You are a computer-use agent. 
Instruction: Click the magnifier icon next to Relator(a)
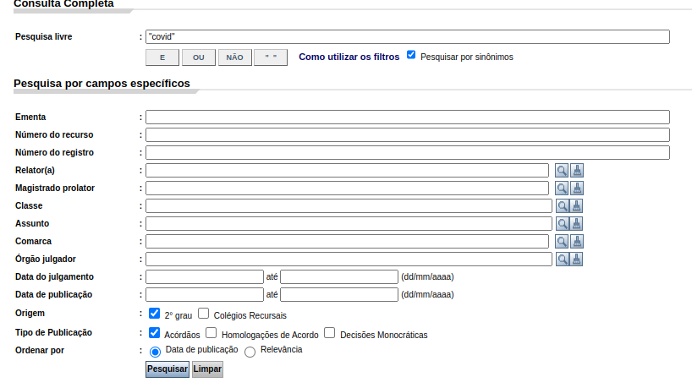click(x=562, y=171)
